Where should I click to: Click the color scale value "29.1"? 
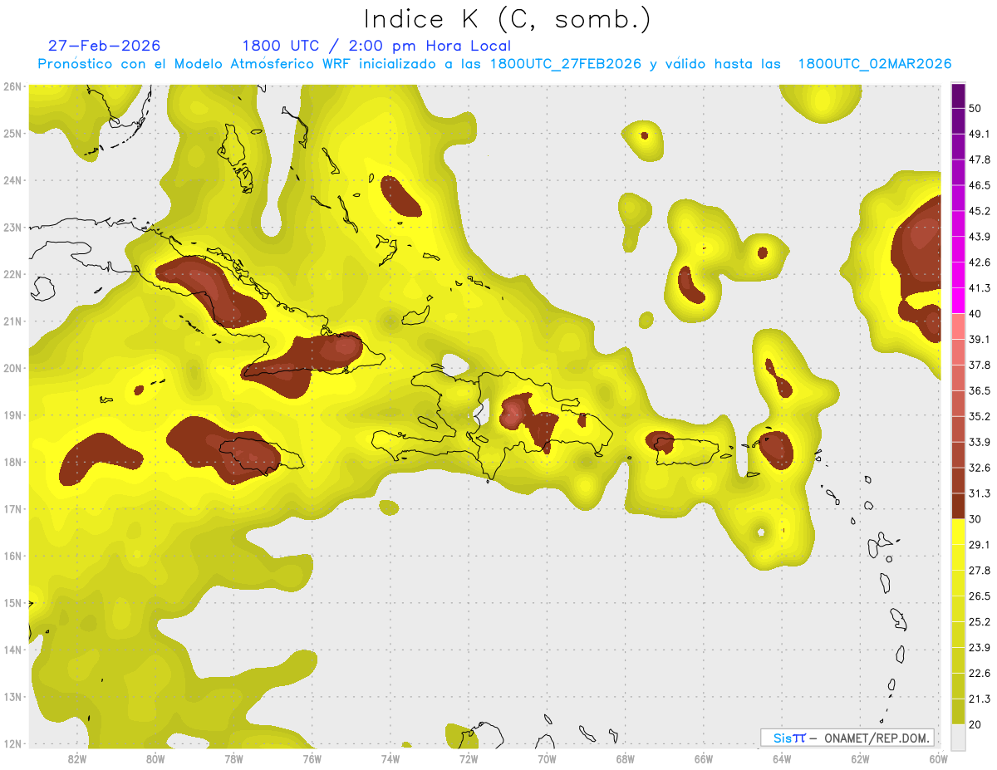979,545
